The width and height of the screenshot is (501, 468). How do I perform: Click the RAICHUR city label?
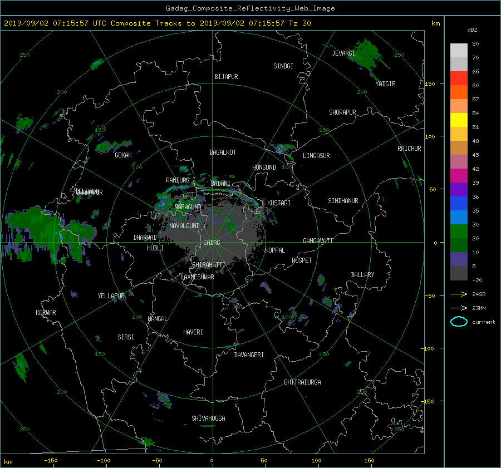click(x=409, y=149)
